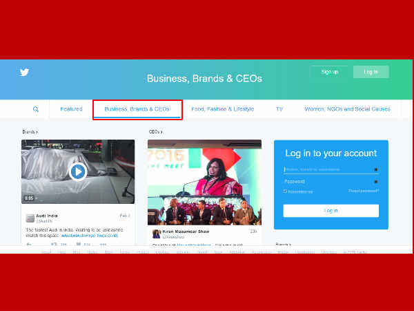
Task: Switch to the Featured tab
Action: (x=71, y=109)
